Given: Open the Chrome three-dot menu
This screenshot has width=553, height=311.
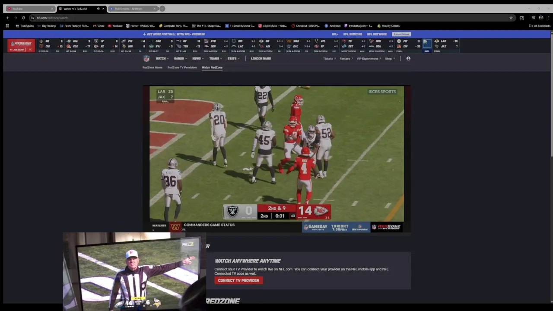Looking at the screenshot, I should (x=548, y=18).
